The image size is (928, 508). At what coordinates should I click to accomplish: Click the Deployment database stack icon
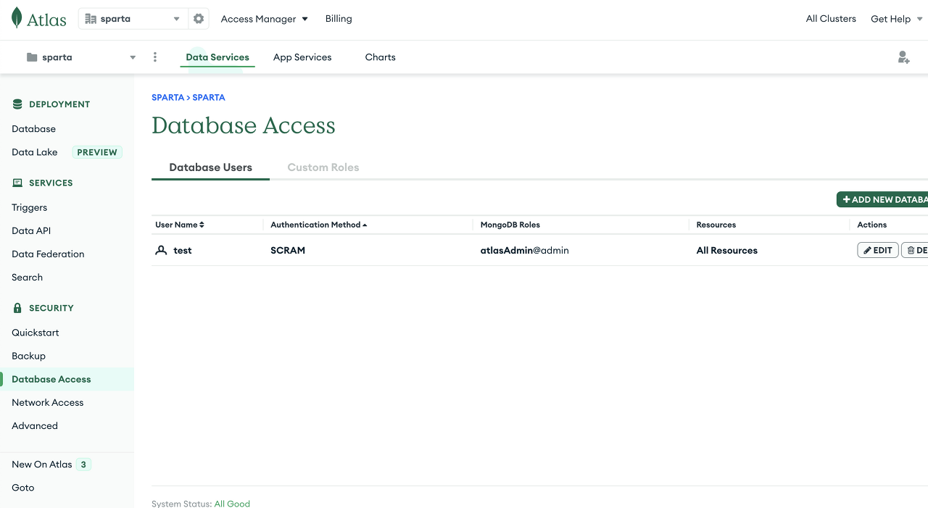pos(17,104)
